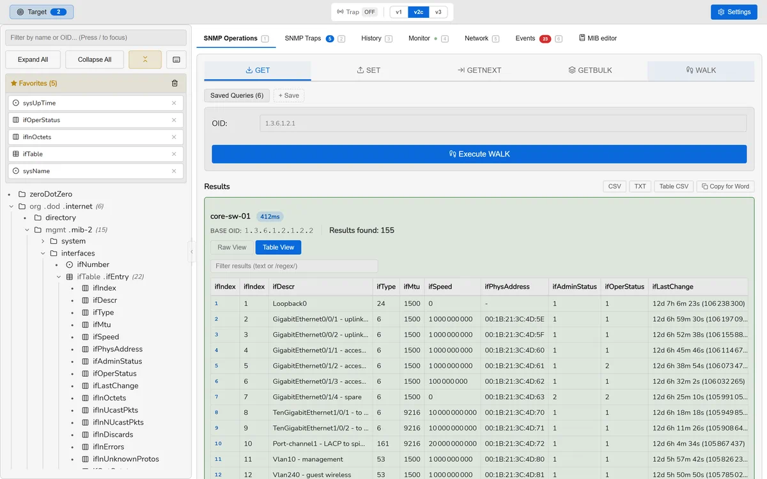
Task: Select the ifInUnknownProtos tree node
Action: (x=126, y=459)
